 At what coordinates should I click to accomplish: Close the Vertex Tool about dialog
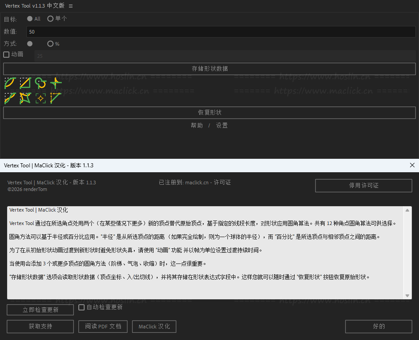412,166
